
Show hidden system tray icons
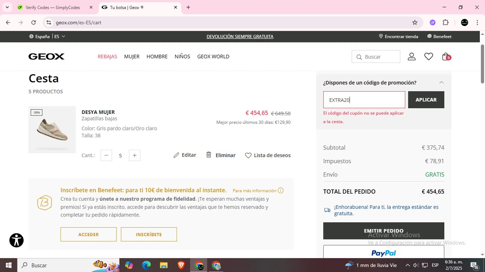pos(407,265)
